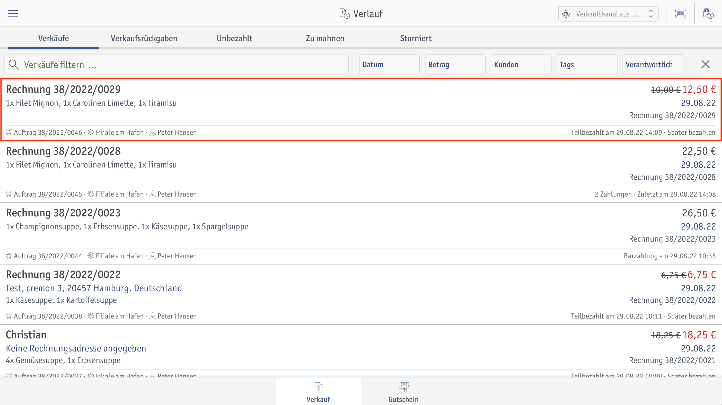
Task: Open invoice Rechnung 38/2022/0022 title
Action: click(x=63, y=274)
